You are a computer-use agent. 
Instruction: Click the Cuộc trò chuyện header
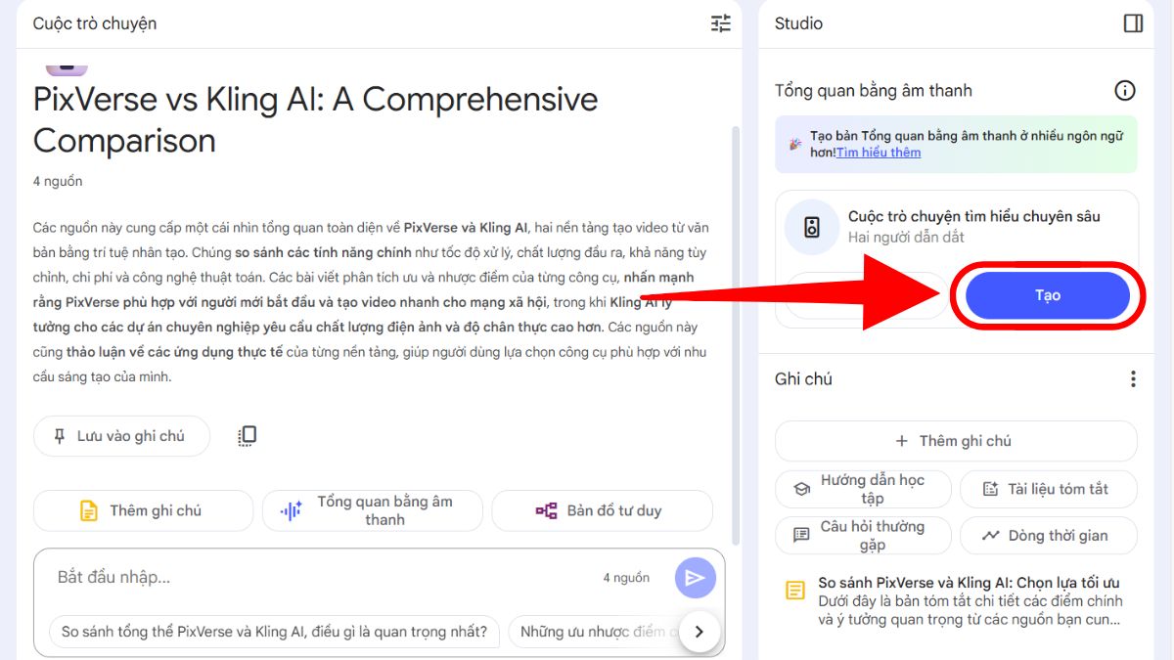(95, 23)
